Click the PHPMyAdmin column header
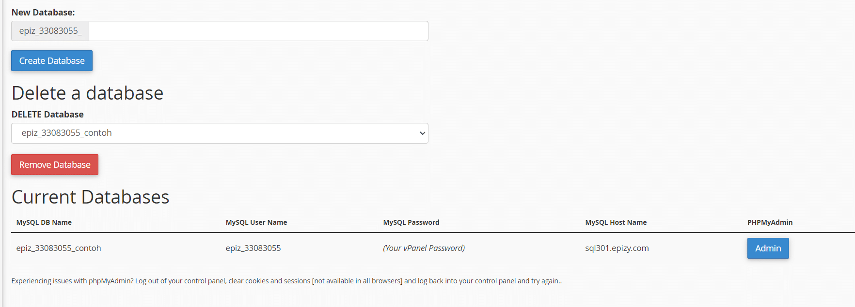Screen dimensions: 855x307 pos(770,222)
